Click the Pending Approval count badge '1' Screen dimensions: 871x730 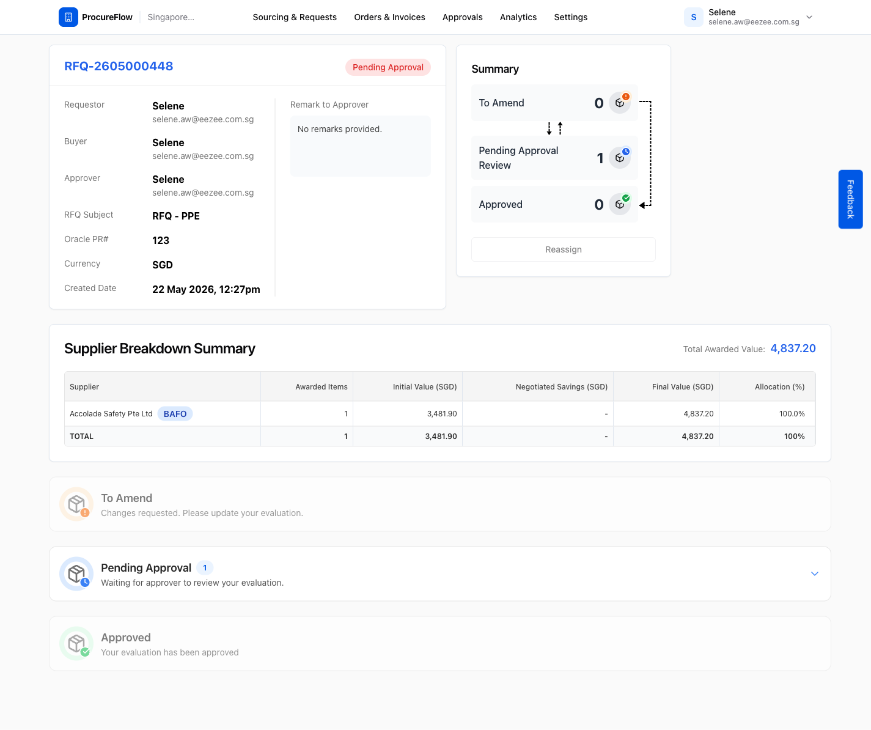tap(205, 568)
